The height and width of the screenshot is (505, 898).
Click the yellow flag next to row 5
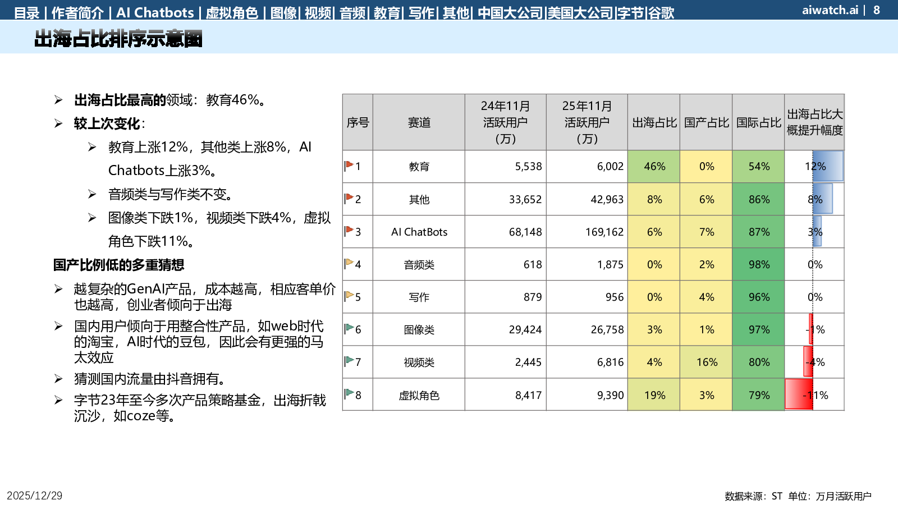coord(349,296)
